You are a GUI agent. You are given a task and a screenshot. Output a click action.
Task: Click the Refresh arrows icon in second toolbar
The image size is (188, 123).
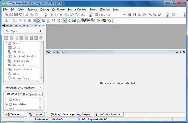point(44,20)
